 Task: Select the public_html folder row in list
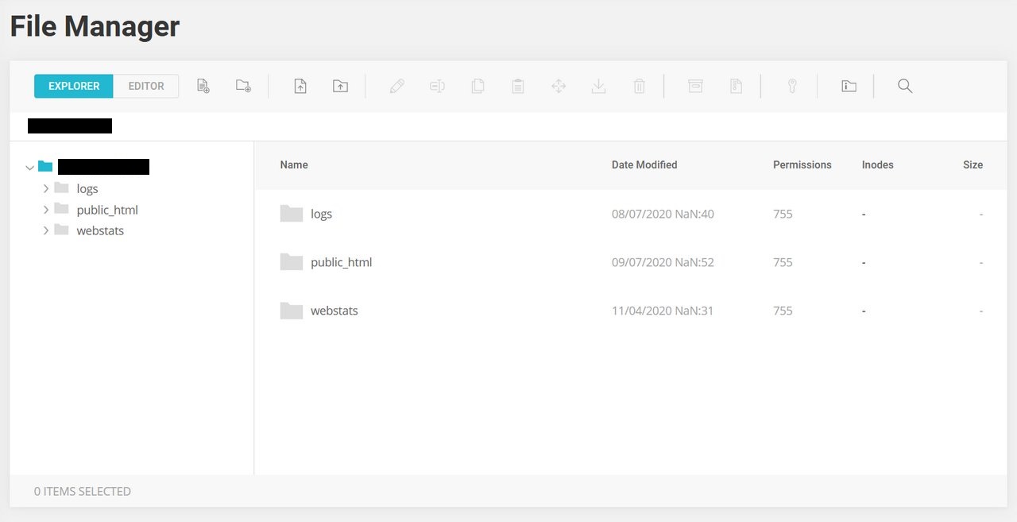click(x=342, y=262)
